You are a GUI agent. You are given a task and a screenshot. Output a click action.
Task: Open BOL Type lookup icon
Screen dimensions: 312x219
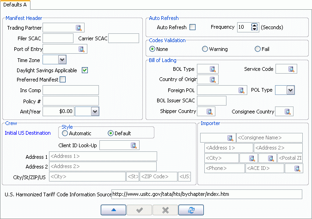pos(213,69)
